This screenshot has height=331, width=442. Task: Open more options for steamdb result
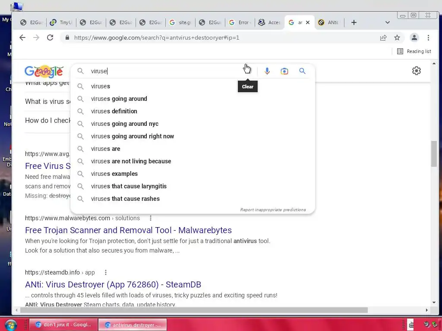pos(105,272)
